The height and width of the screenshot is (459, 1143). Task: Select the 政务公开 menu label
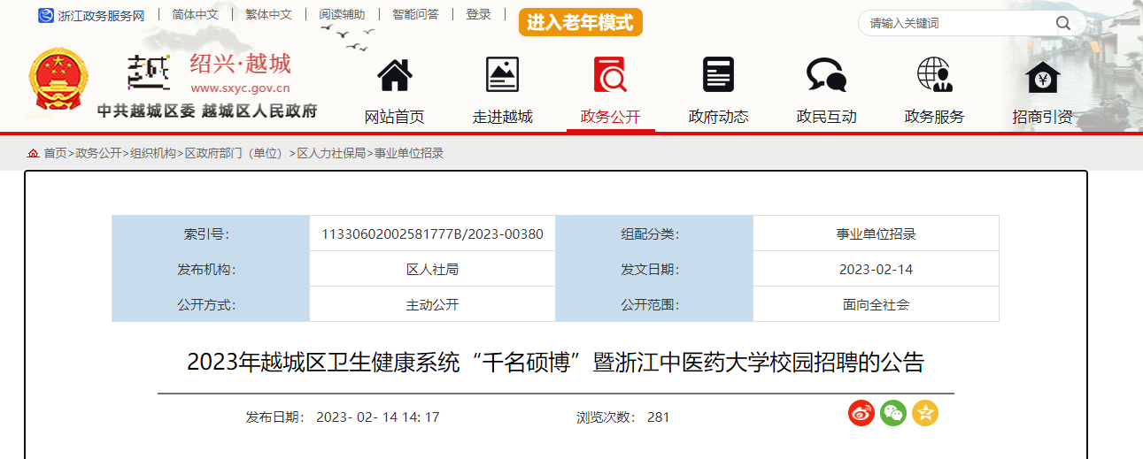pos(611,117)
